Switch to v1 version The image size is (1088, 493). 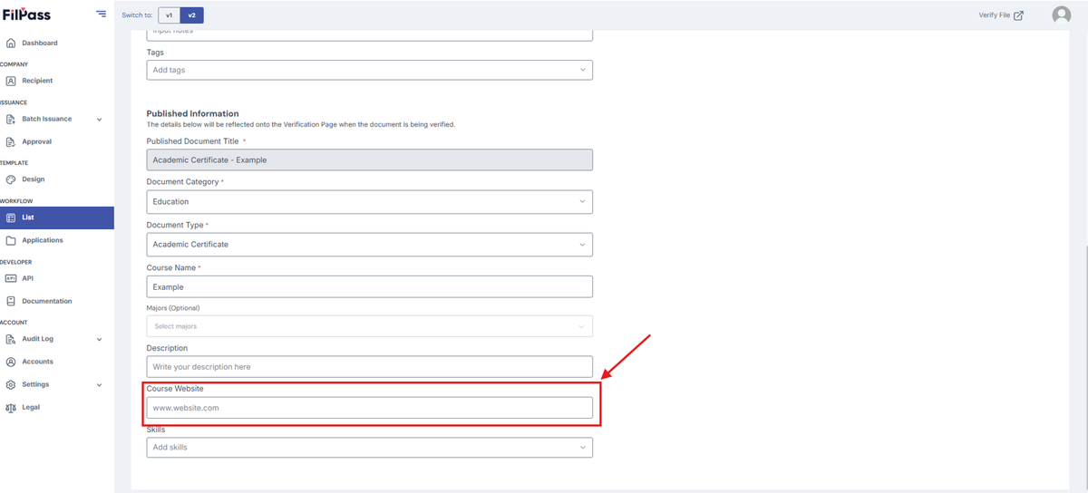[169, 15]
